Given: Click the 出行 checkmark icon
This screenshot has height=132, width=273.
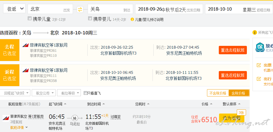Looking at the screenshot, I should point(259,79).
